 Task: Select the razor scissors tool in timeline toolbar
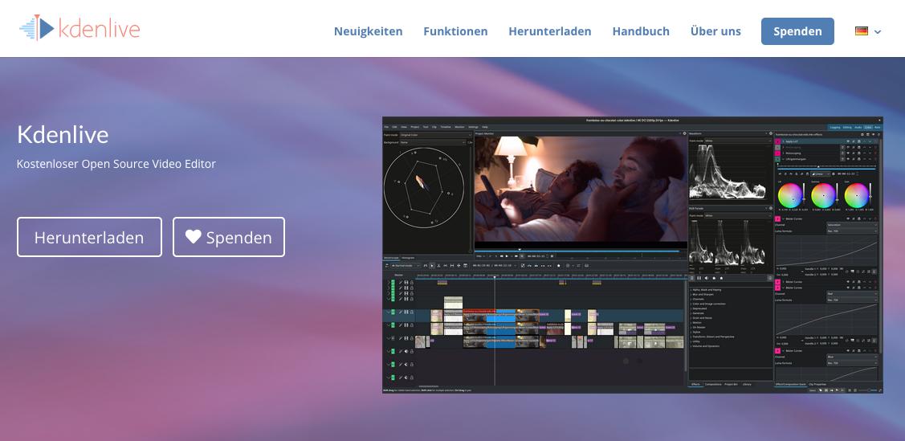click(x=439, y=265)
